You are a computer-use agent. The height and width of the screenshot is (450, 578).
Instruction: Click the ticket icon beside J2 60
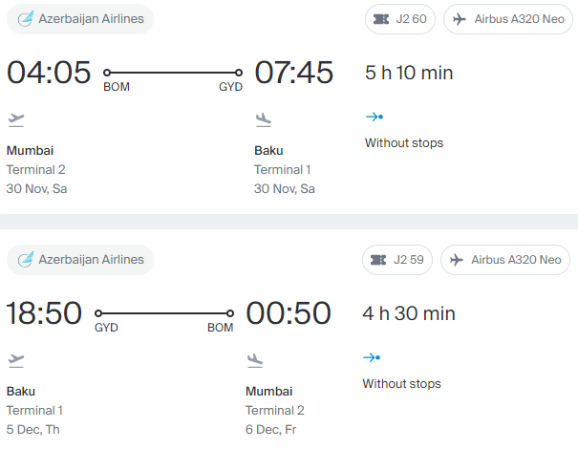coord(381,19)
